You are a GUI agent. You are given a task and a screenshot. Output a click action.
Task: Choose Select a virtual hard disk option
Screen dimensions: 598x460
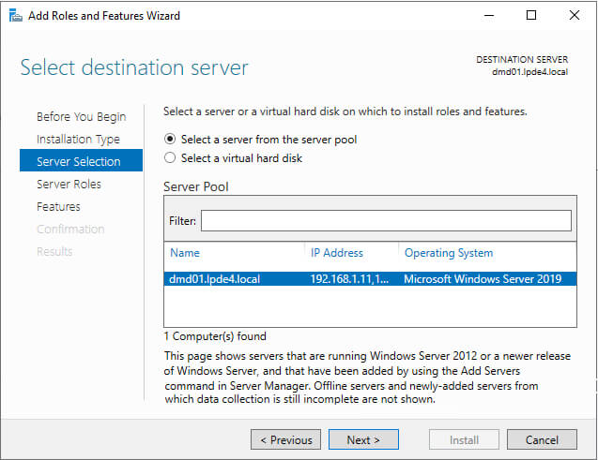(233, 158)
